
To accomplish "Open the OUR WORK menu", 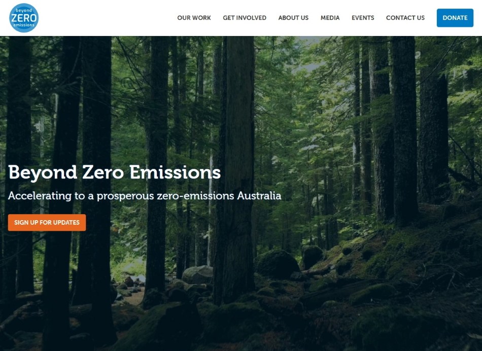I will click(x=194, y=18).
